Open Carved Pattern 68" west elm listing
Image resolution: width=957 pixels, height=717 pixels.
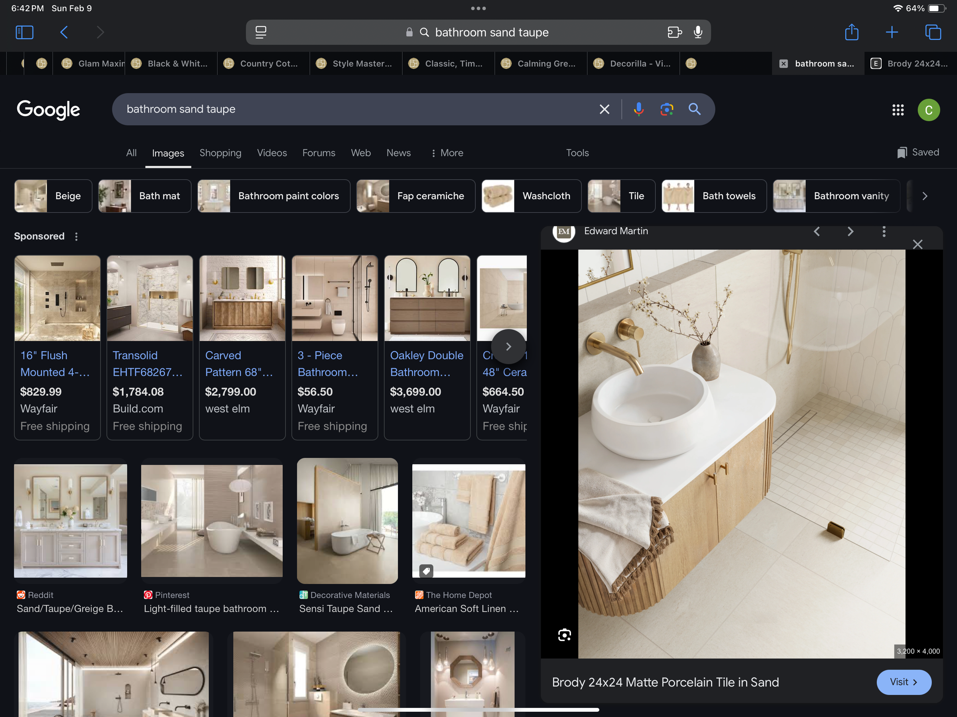coord(242,347)
